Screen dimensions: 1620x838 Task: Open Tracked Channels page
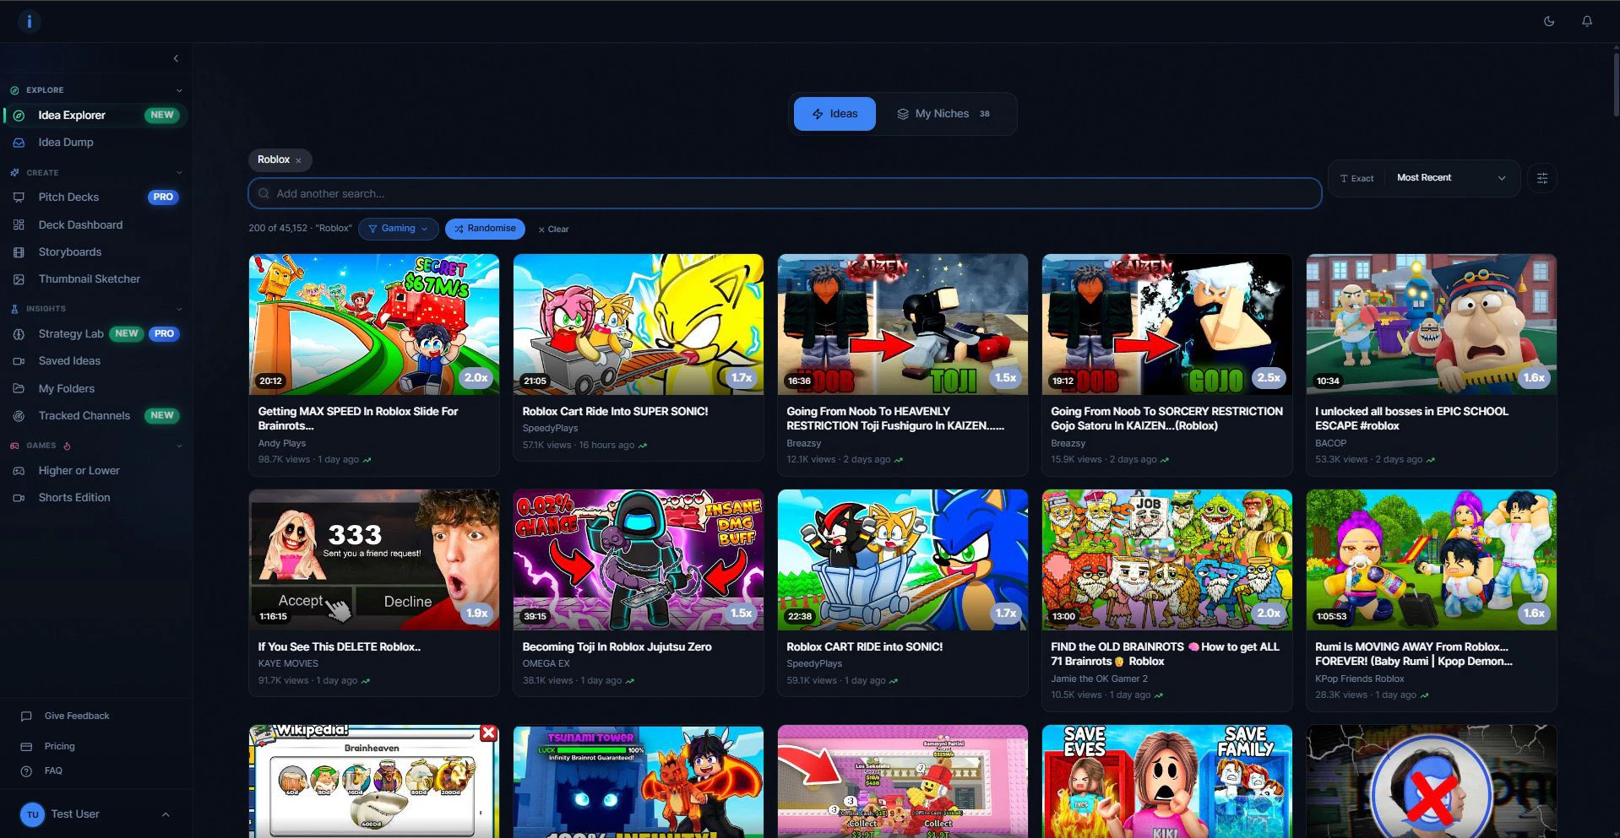[84, 416]
